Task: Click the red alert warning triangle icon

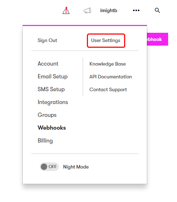Action: [66, 10]
